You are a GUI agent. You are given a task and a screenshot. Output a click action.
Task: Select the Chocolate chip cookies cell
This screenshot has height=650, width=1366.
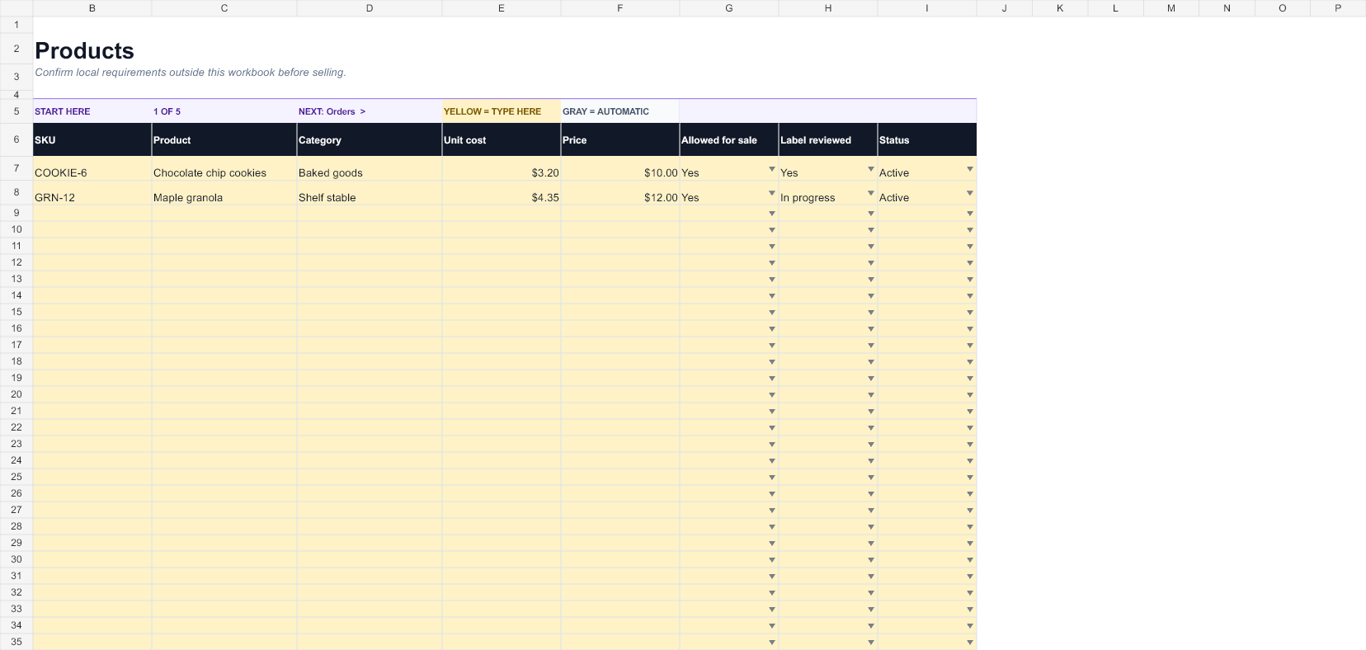pos(224,168)
